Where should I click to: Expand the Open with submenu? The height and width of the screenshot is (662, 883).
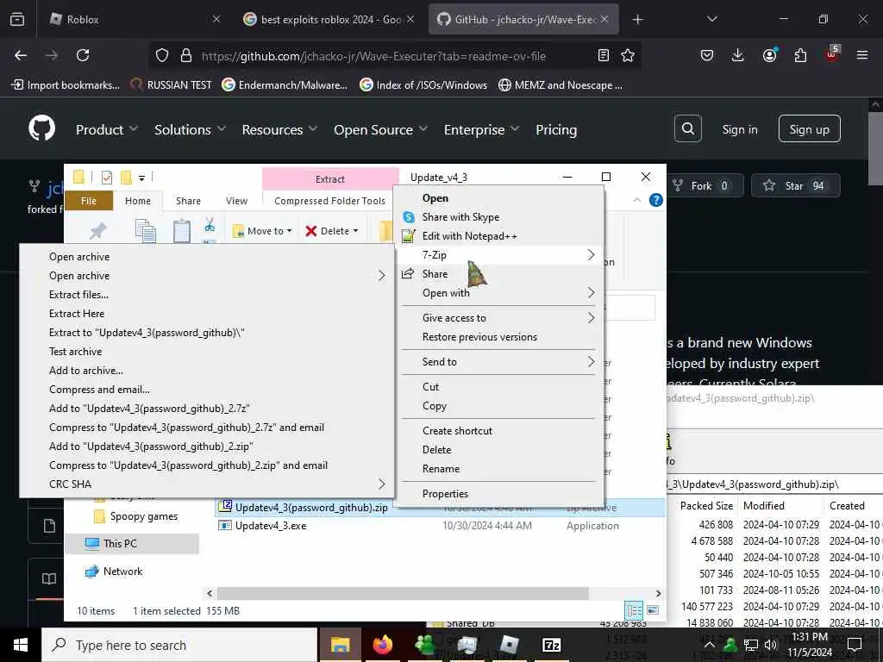tap(499, 293)
